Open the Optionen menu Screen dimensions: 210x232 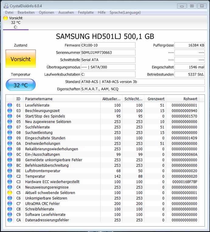(46, 12)
